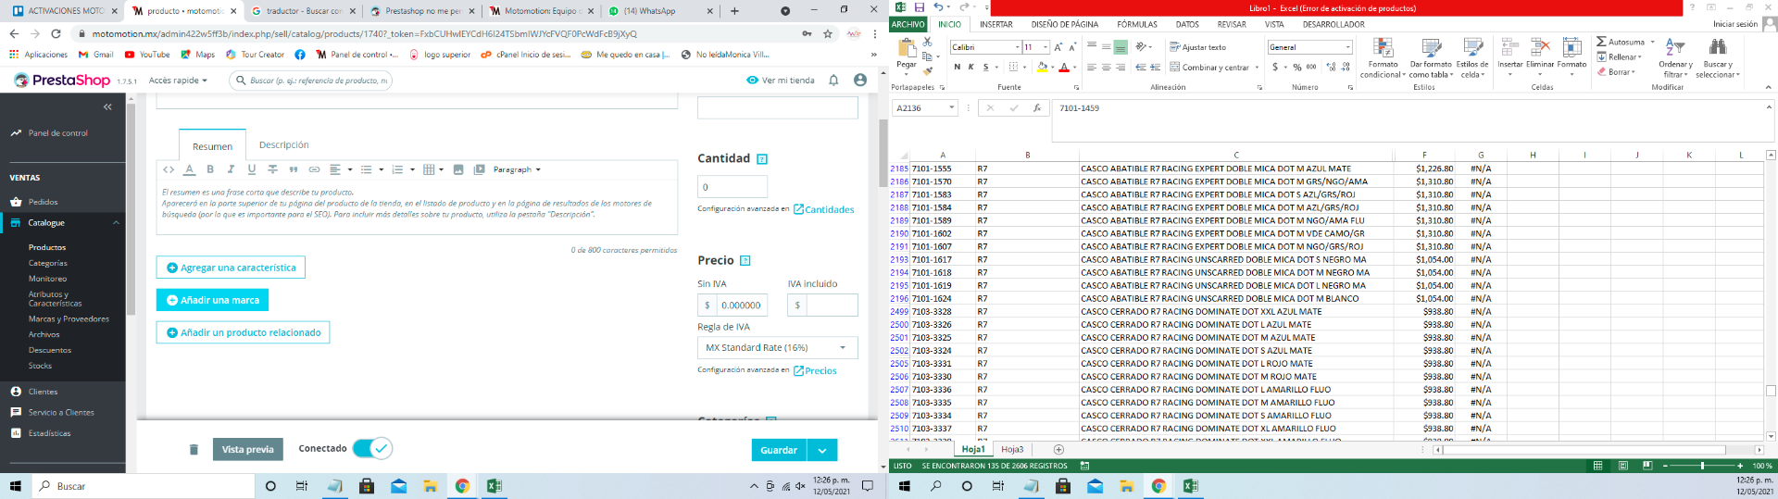Viewport: 1778px width, 499px height.
Task: Reload the PrestaShop page in Chrome
Action: coord(56,33)
